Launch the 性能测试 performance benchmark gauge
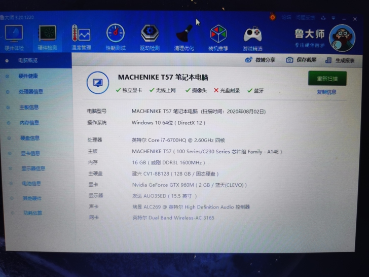 pos(116,38)
